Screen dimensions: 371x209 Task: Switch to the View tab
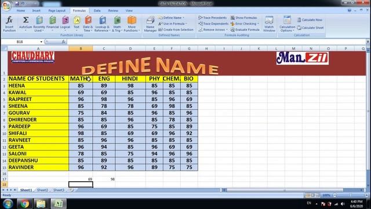(x=129, y=10)
